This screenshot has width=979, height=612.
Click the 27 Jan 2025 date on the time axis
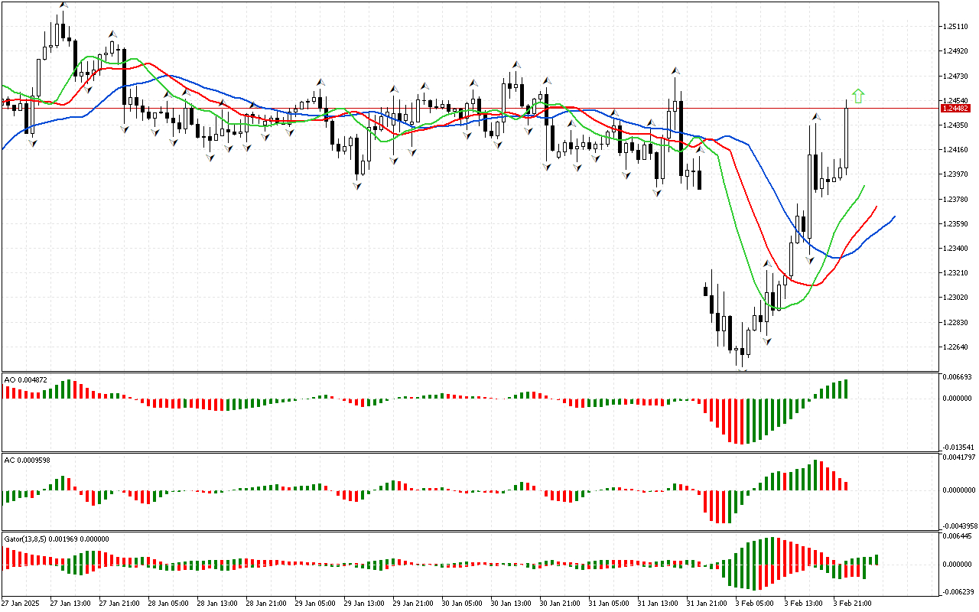(x=20, y=603)
